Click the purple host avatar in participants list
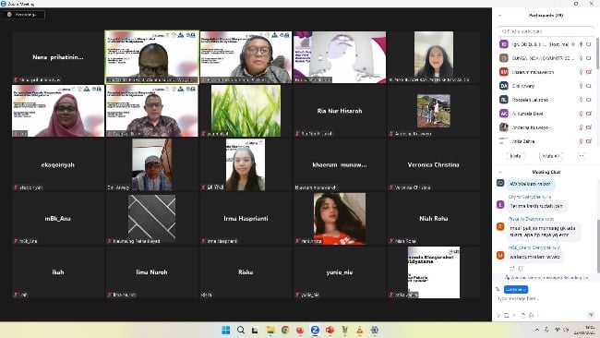Image resolution: width=600 pixels, height=338 pixels. [x=504, y=44]
